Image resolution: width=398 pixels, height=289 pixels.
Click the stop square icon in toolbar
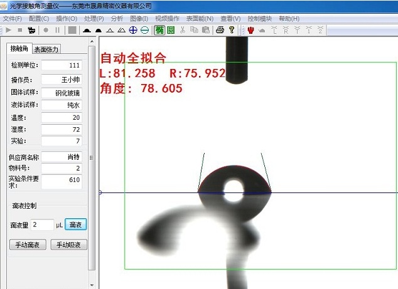pyautogui.click(x=20, y=30)
